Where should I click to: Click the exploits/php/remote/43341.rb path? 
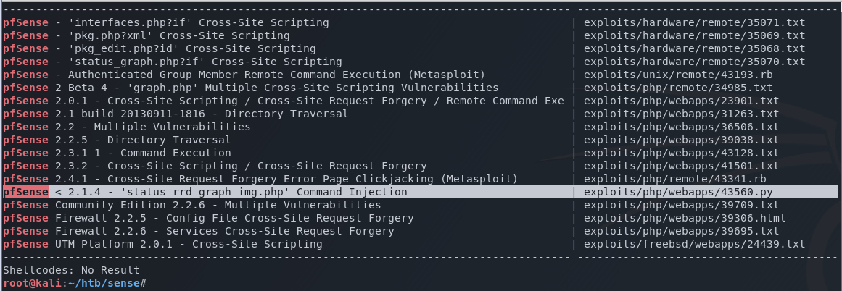tap(674, 179)
